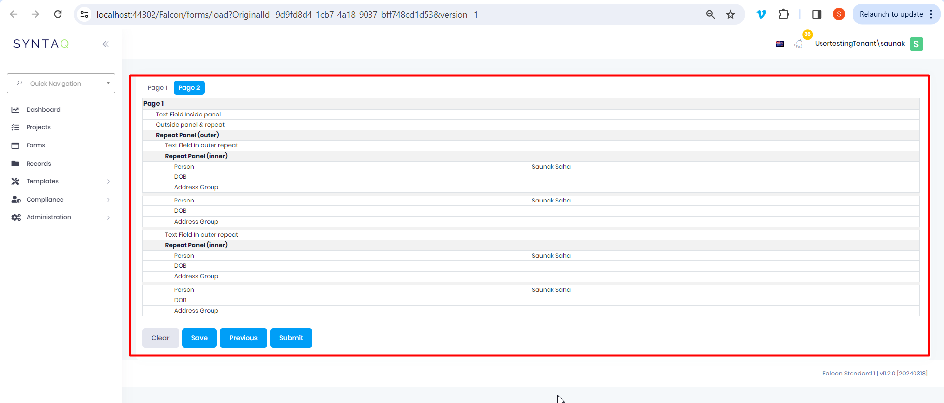Expand the Compliance menu
This screenshot has width=944, height=403.
pyautogui.click(x=45, y=200)
